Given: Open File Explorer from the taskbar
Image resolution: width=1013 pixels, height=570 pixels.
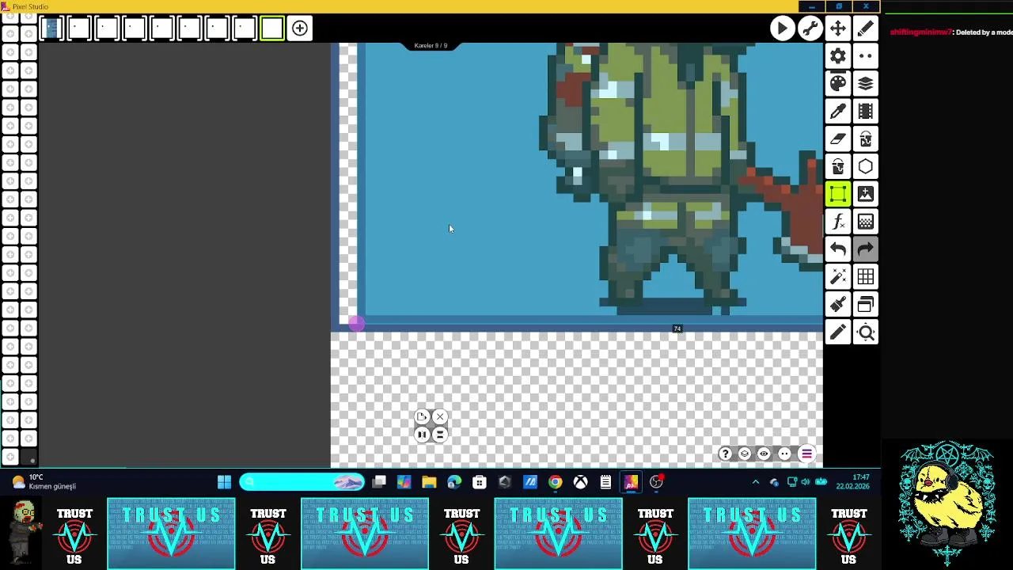Looking at the screenshot, I should click(429, 482).
